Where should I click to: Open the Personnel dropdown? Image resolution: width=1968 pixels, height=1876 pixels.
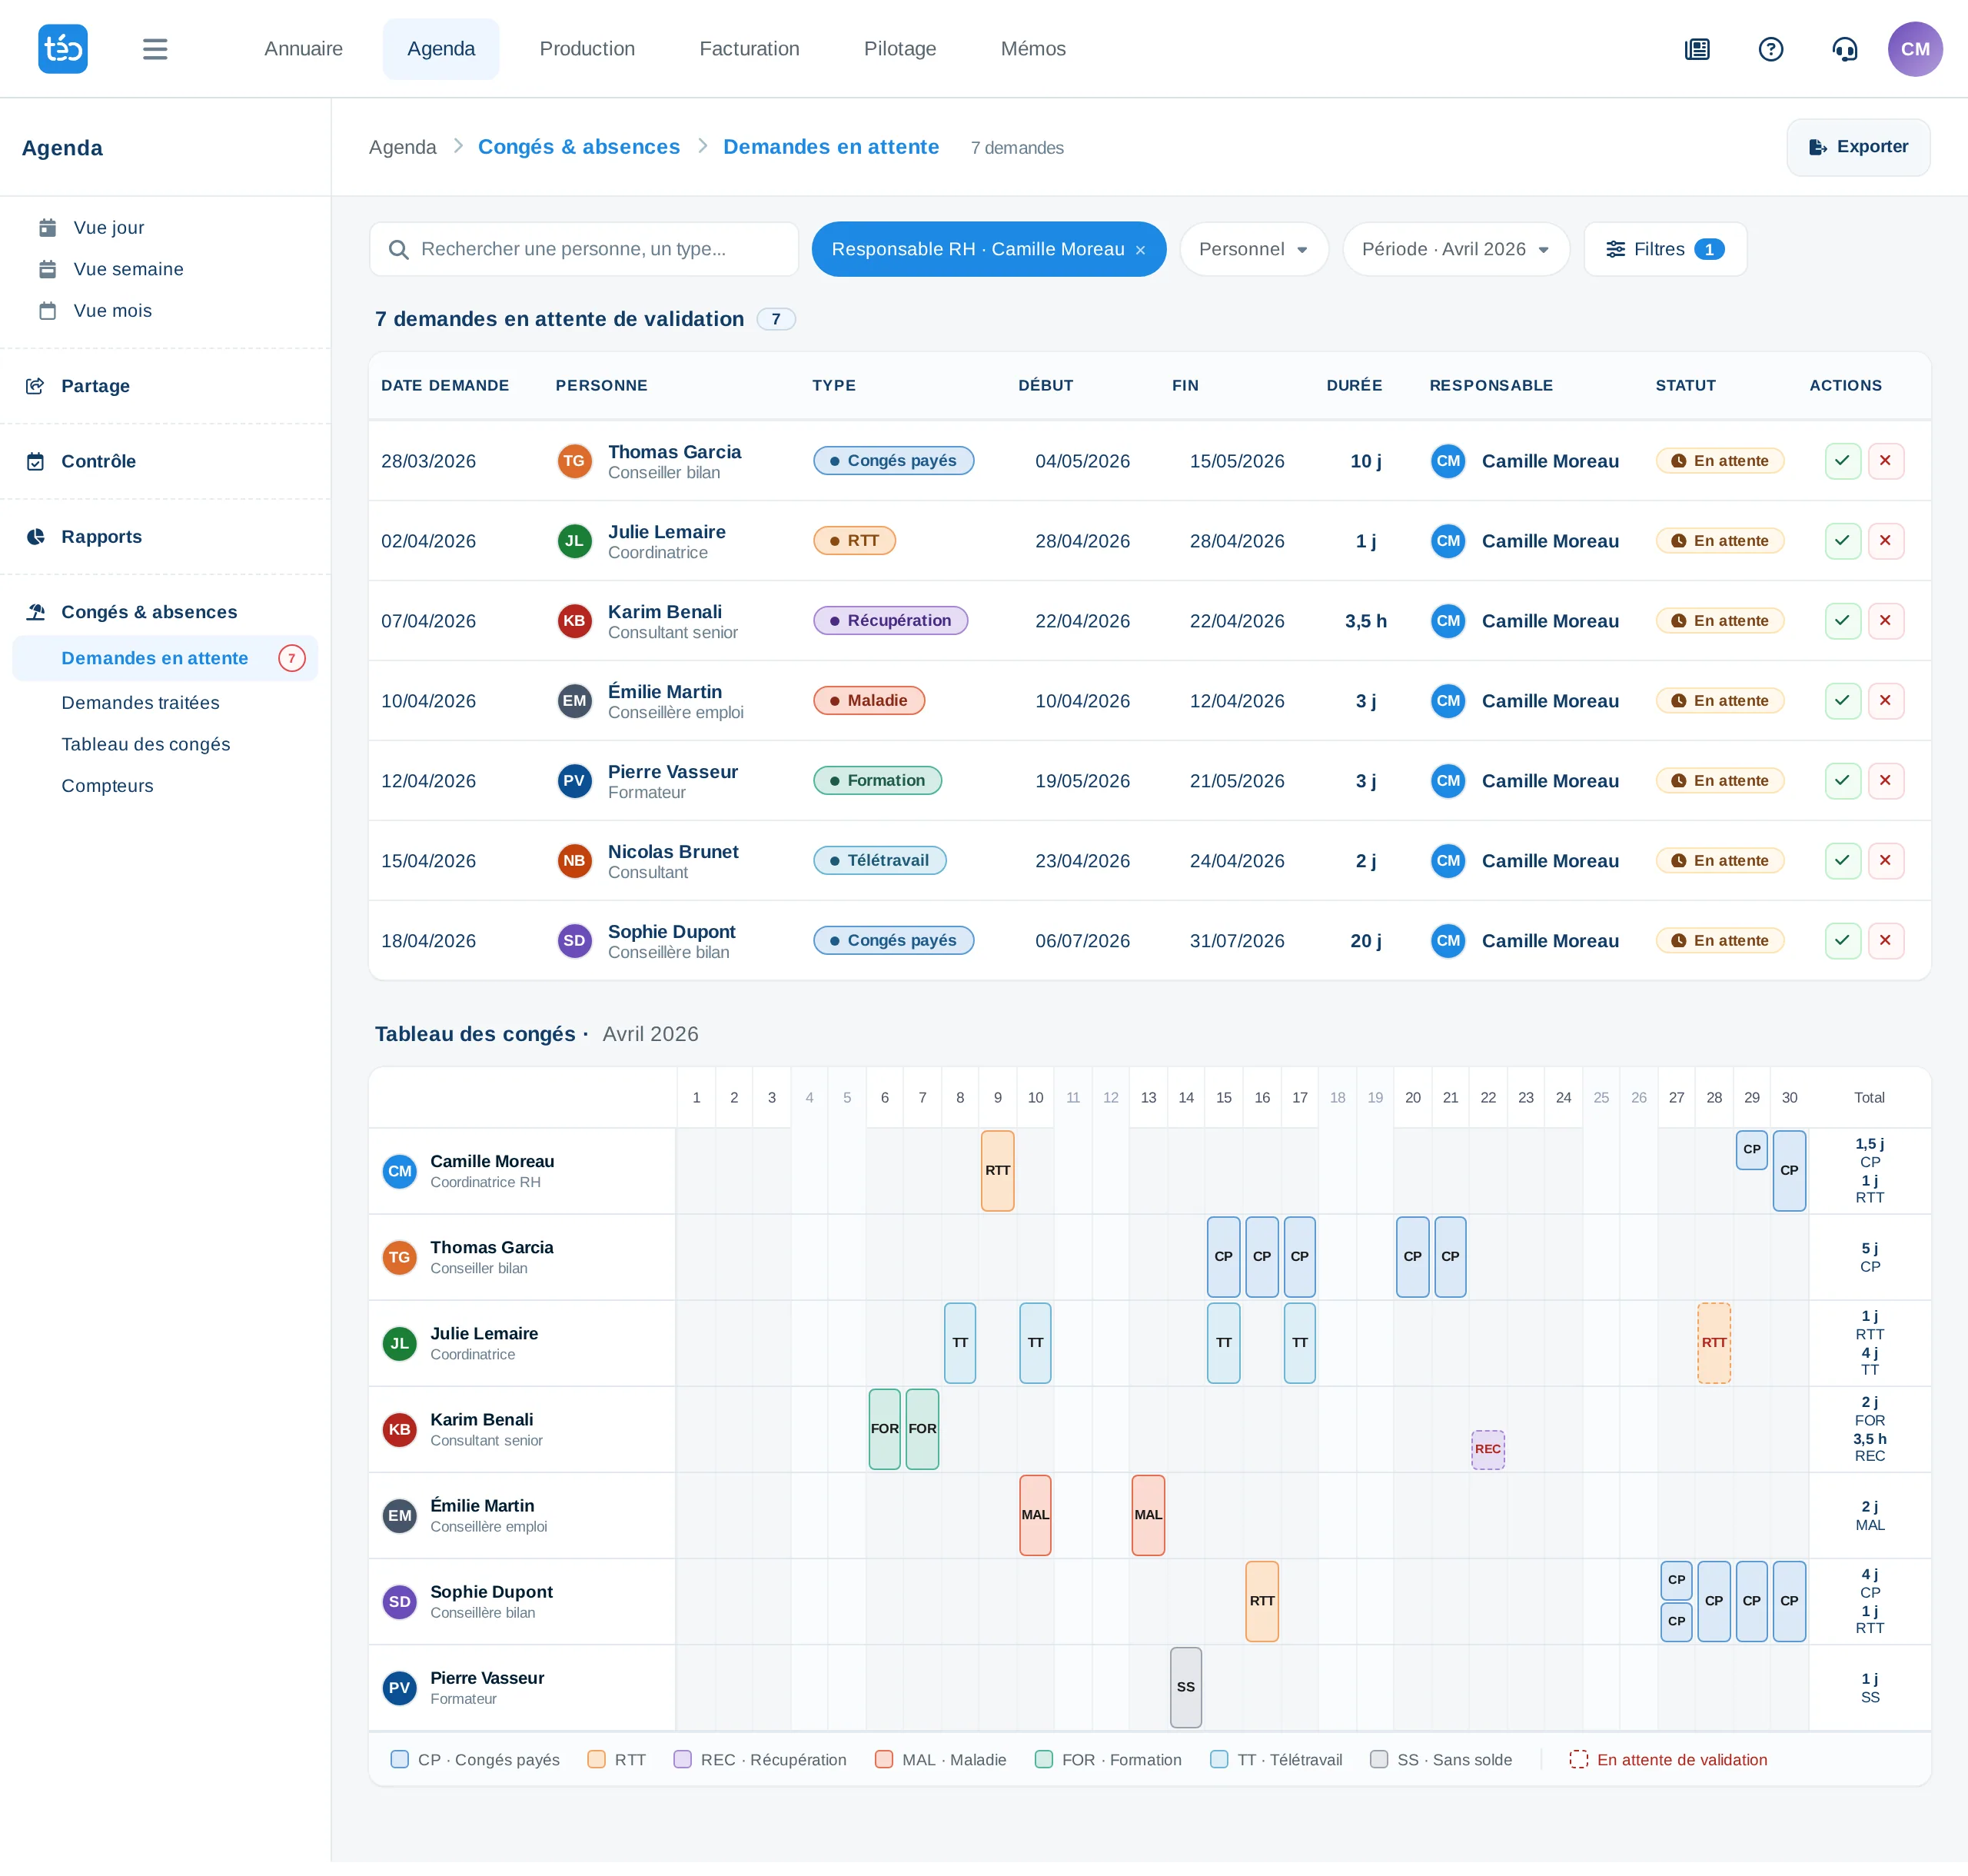tap(1254, 249)
